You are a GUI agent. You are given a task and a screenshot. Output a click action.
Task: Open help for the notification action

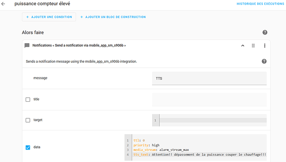click(264, 61)
